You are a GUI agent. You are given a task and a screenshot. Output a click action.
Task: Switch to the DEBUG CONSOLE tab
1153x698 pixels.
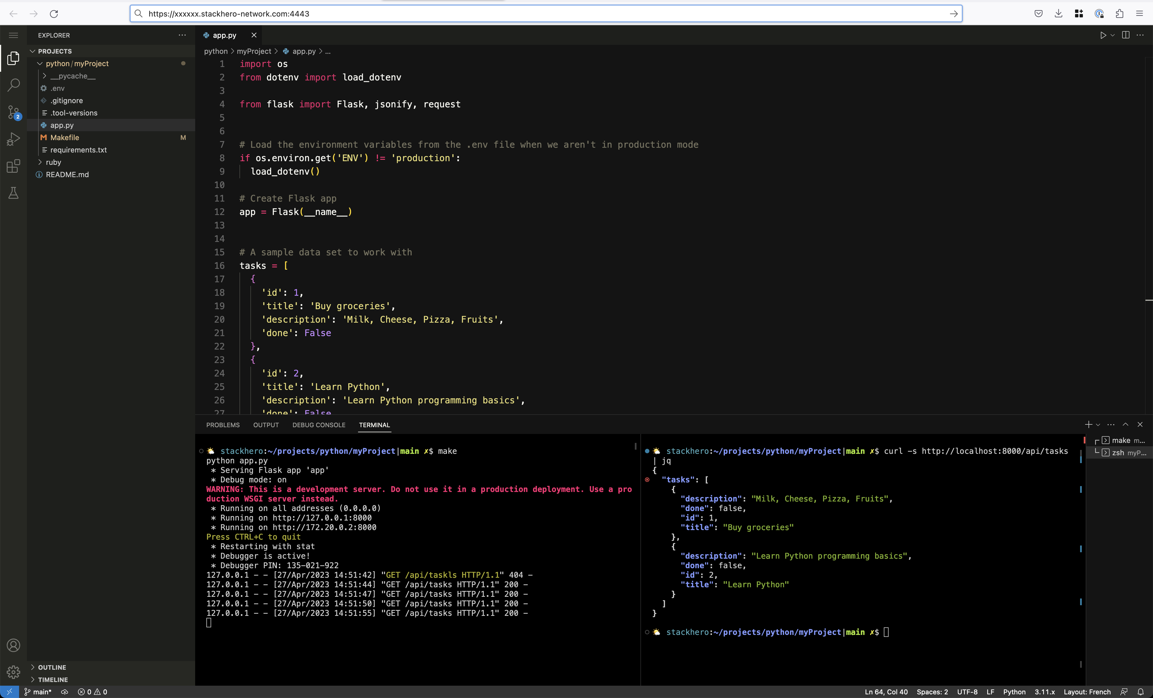[319, 425]
